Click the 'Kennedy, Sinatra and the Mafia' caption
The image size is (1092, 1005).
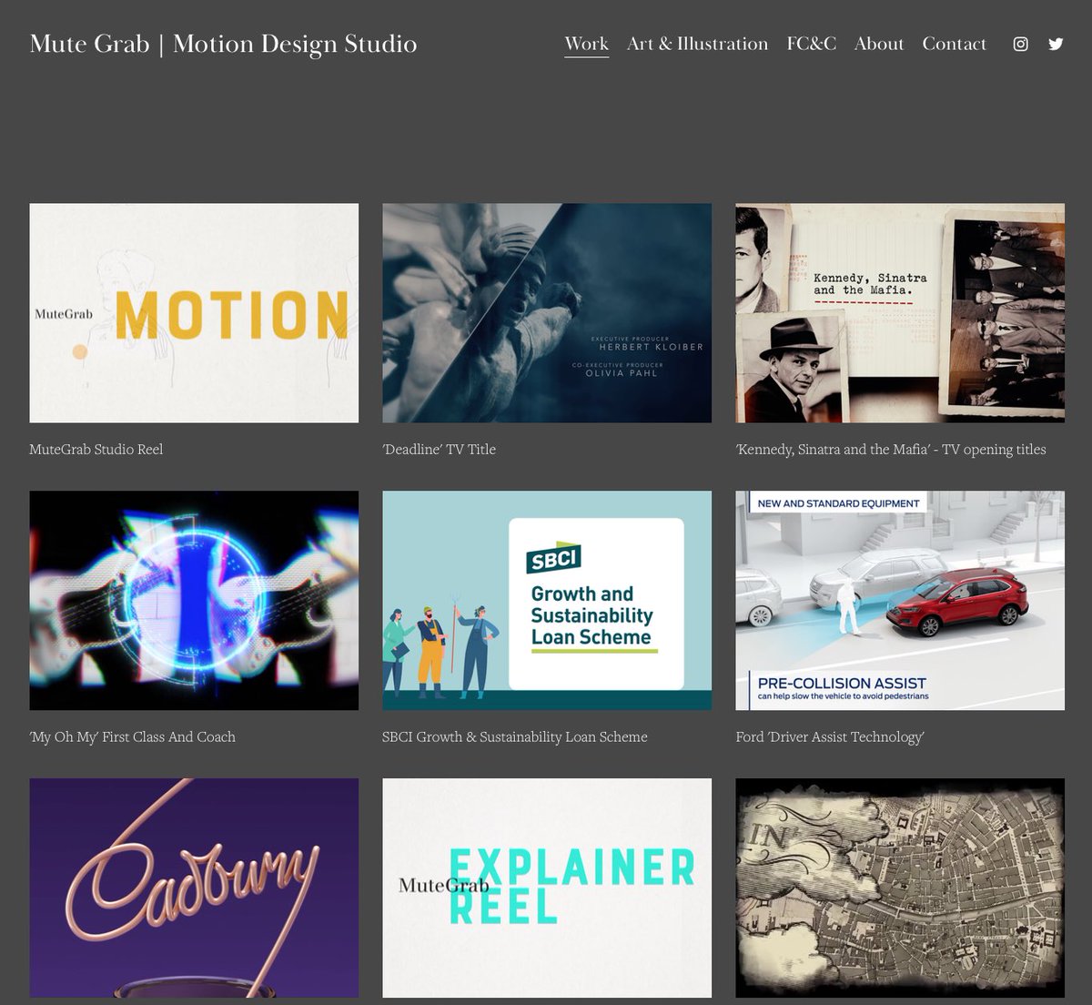point(891,449)
